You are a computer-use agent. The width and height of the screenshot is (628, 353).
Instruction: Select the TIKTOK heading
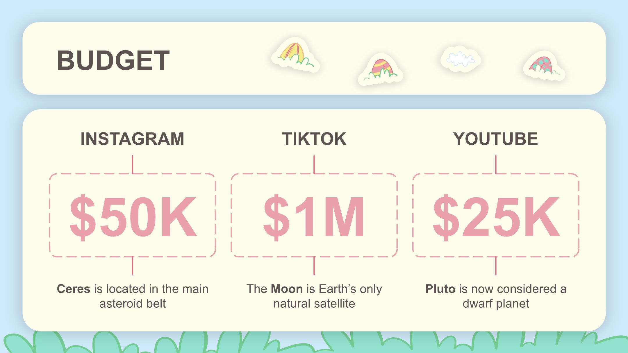click(314, 139)
